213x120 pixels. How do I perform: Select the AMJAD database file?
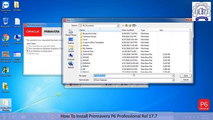click(86, 57)
